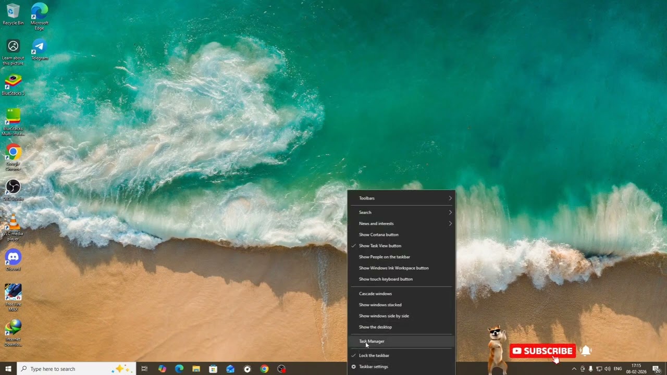The height and width of the screenshot is (375, 667).
Task: Open File Explorer on the taskbar
Action: pos(196,369)
